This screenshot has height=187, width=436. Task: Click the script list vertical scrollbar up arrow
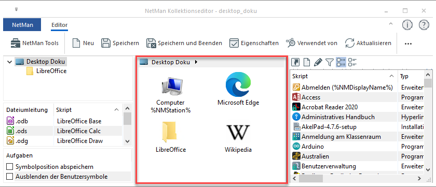(428, 75)
